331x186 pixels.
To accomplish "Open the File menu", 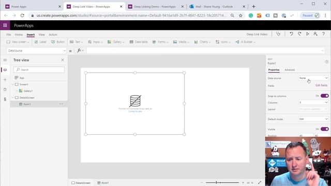I will (x=9, y=35).
